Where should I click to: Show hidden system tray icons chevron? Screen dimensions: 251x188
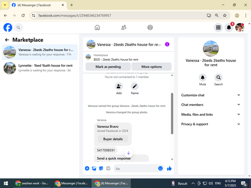(x=193, y=183)
